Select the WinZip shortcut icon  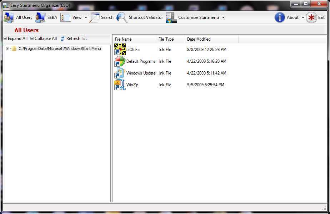pyautogui.click(x=120, y=85)
